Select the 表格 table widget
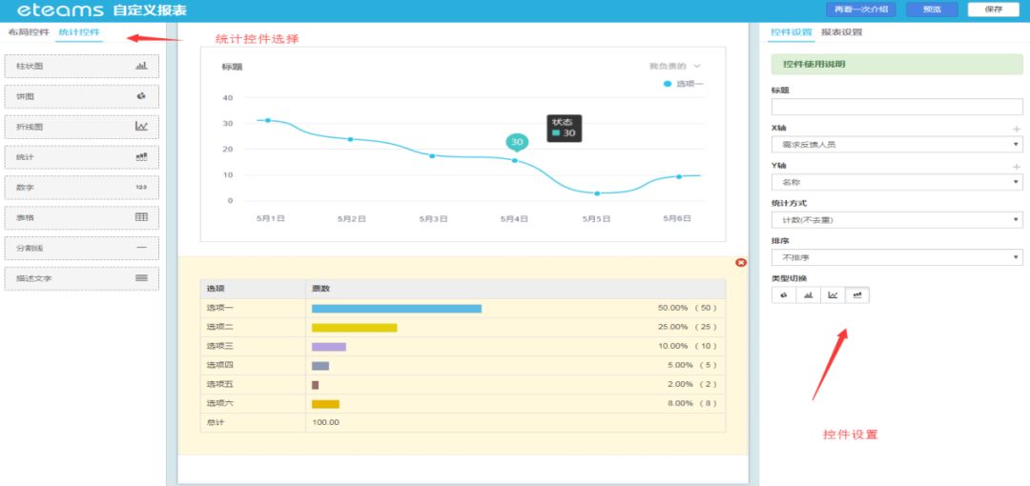This screenshot has height=486, width=1030. 81,217
